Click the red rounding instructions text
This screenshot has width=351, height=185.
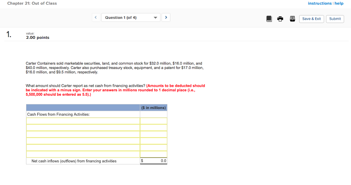115,90
